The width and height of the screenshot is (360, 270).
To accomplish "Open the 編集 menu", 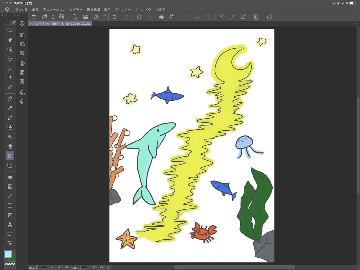I will click(x=35, y=10).
